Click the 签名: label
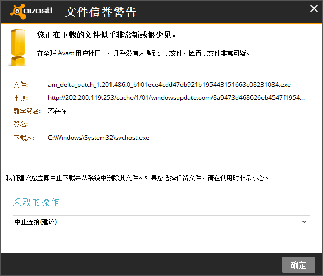This screenshot has height=276, width=323. 21,124
